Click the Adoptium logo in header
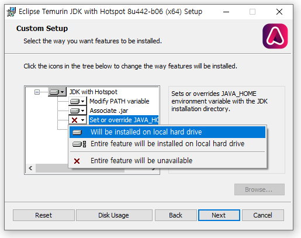This screenshot has height=238, width=301. 275,36
